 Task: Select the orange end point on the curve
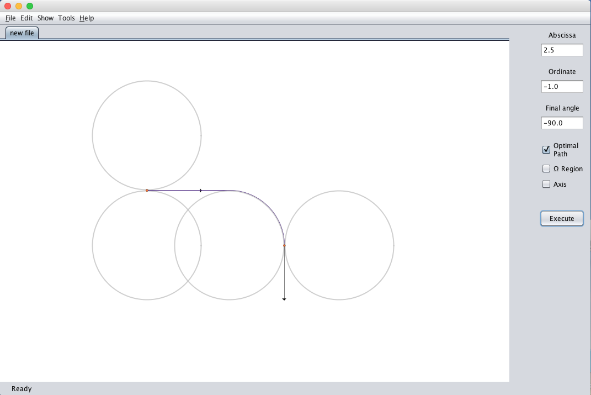tap(284, 245)
